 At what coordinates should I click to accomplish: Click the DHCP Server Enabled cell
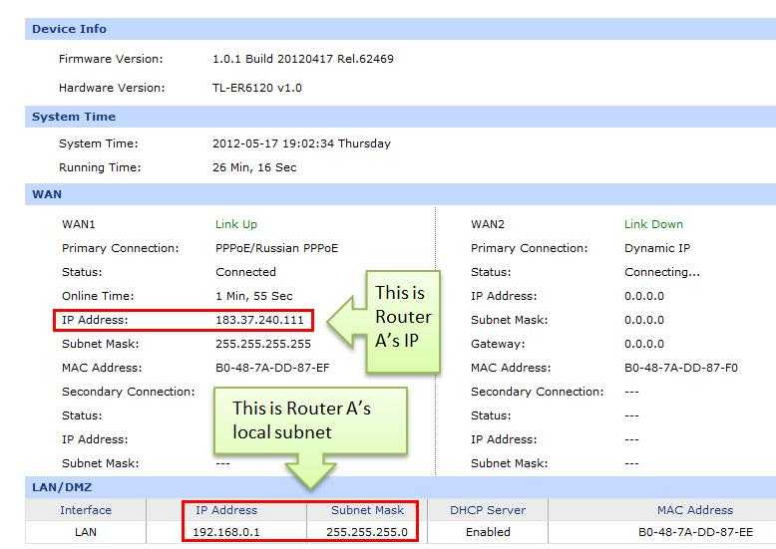[488, 532]
